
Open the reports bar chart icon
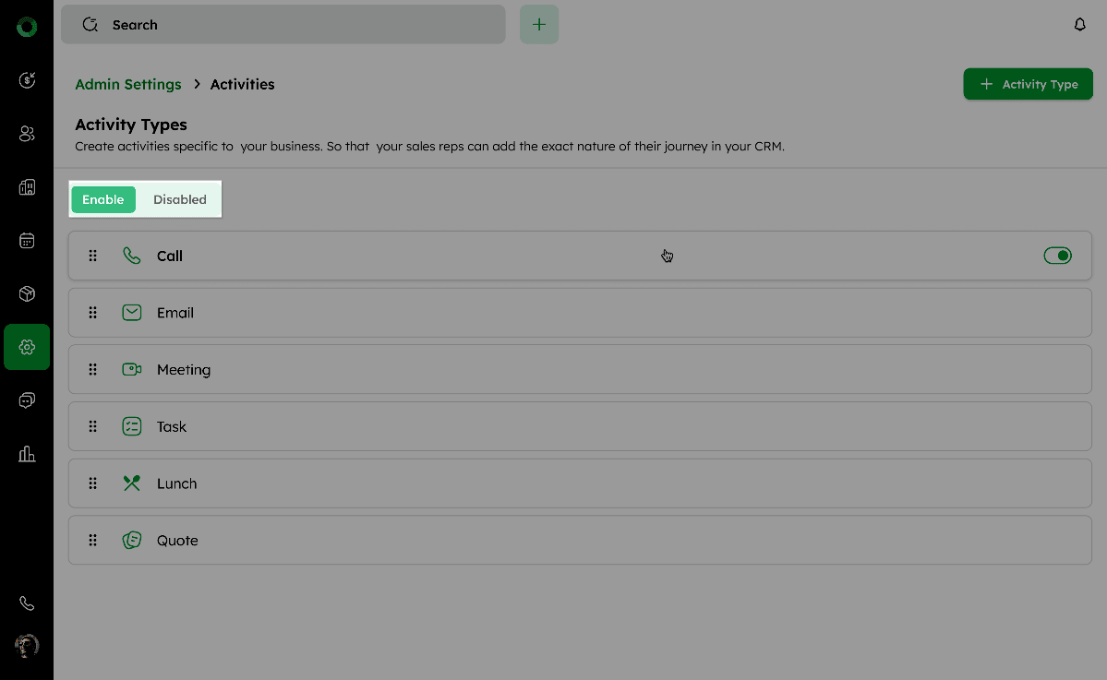click(x=27, y=454)
